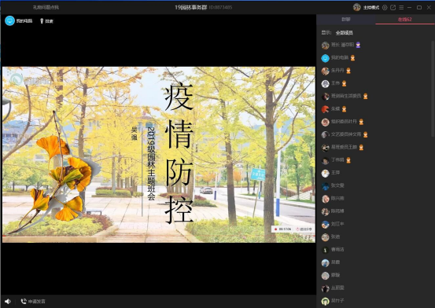Click the blue monitor icon at top left

coord(9,20)
